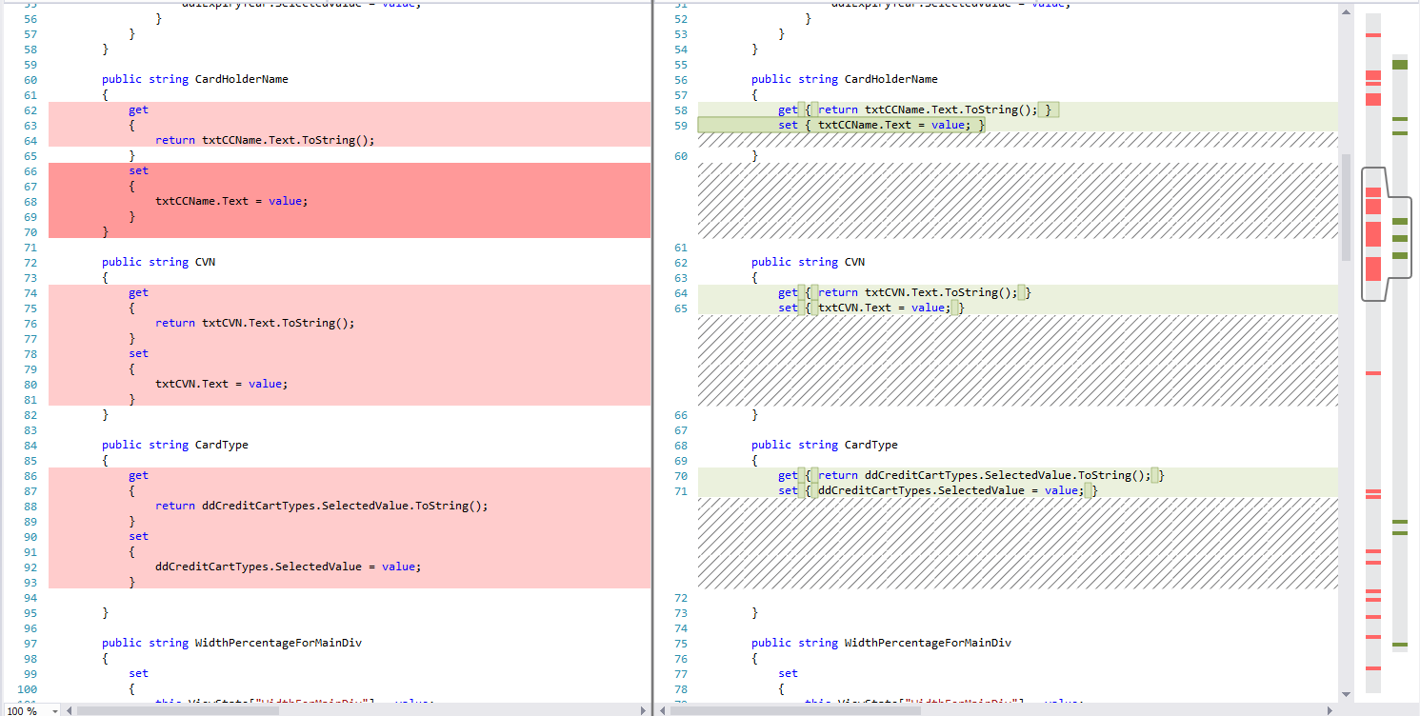The image size is (1420, 716).
Task: Click the 'set' keyword on left line 99
Action: (x=138, y=673)
